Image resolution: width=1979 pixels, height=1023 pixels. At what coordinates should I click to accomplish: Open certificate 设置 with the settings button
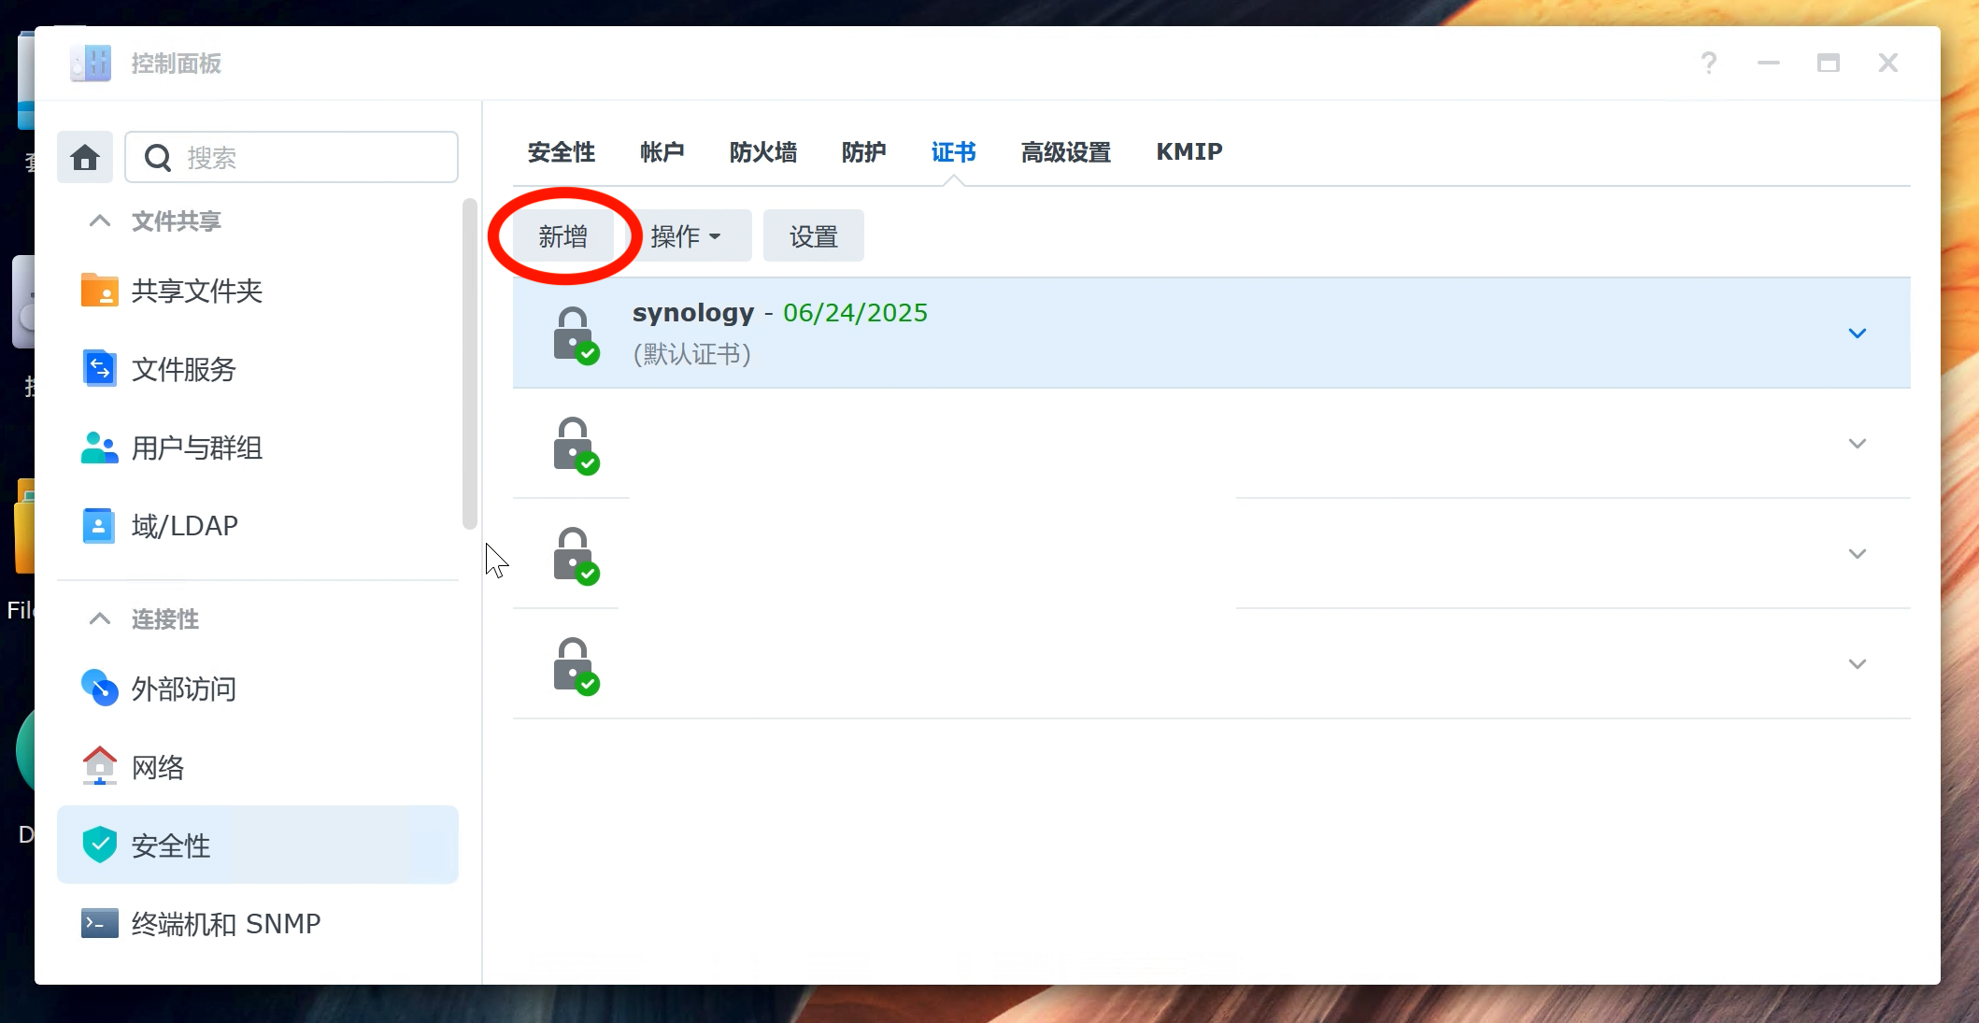[813, 235]
